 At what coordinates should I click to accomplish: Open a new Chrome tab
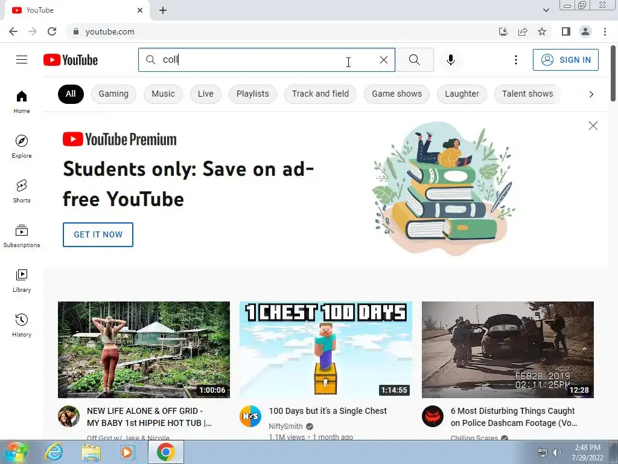click(x=163, y=10)
